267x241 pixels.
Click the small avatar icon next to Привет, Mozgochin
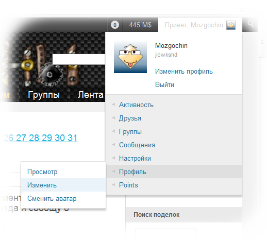pos(231,25)
